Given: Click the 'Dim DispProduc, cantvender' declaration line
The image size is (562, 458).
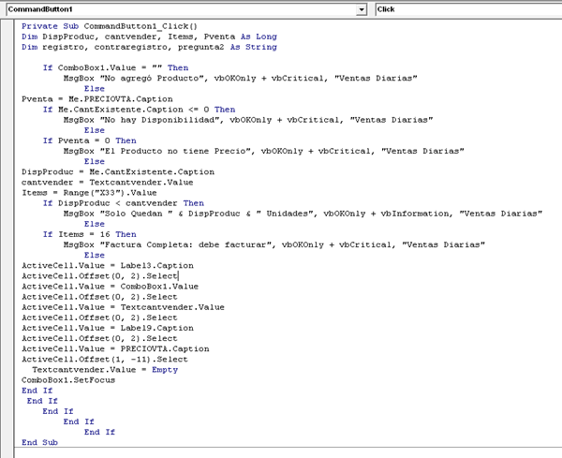Looking at the screenshot, I should coord(149,37).
